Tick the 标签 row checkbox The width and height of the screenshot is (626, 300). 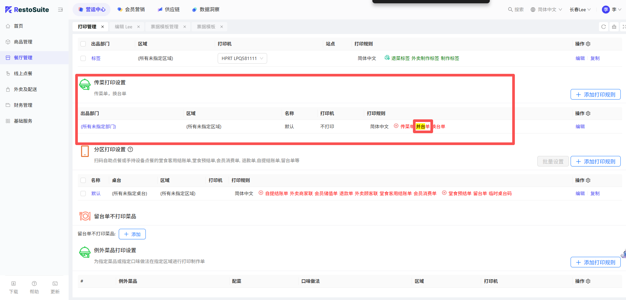(x=83, y=58)
